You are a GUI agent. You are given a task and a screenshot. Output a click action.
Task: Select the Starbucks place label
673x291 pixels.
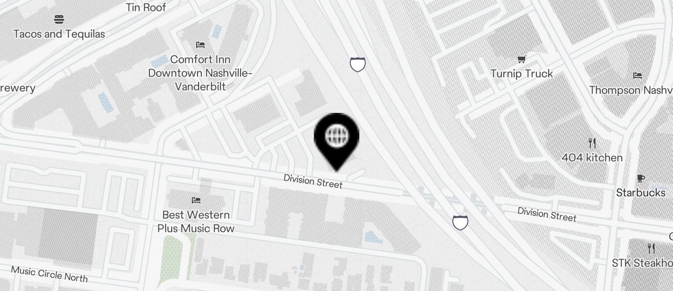pyautogui.click(x=641, y=193)
